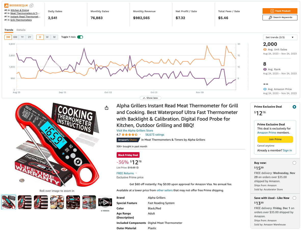Select the Buy new radio option
Screen dimensions: 301x232
294,163
